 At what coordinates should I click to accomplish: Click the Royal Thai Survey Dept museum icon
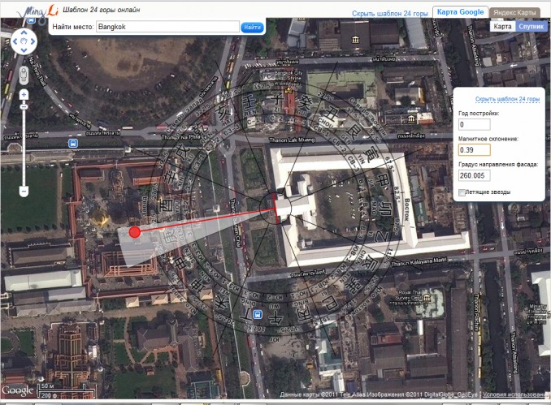click(427, 298)
